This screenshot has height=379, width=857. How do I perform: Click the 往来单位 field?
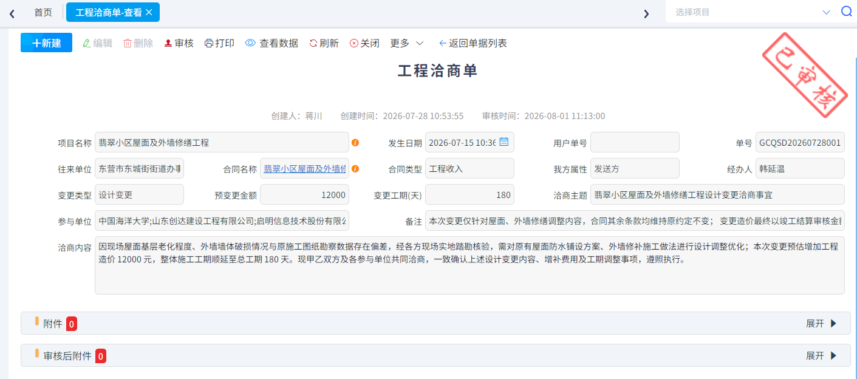[139, 169]
